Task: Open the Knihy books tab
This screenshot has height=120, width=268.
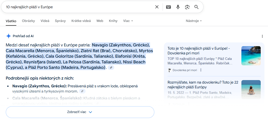Action: coord(113,21)
